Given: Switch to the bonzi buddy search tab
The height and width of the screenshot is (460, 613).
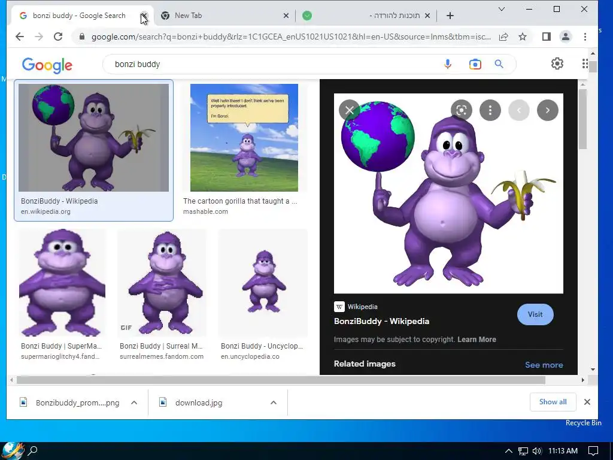Looking at the screenshot, I should [79, 16].
